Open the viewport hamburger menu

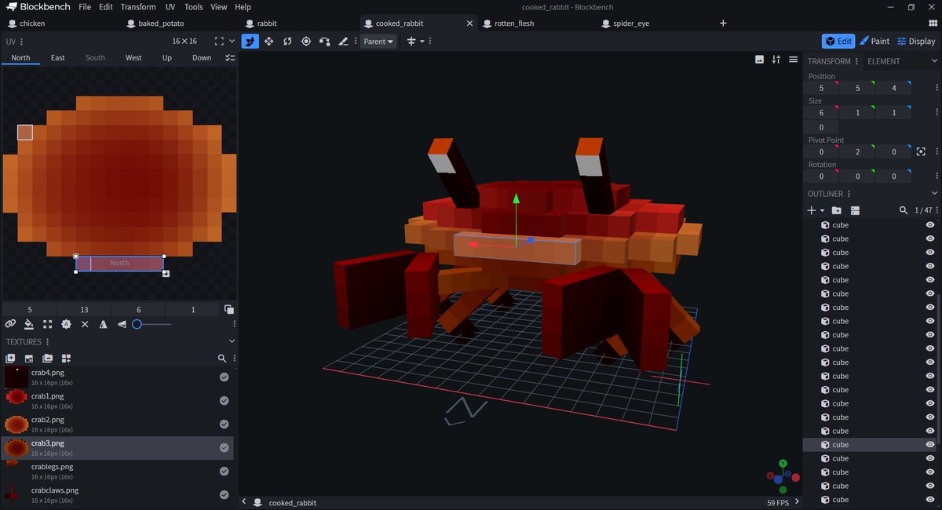pyautogui.click(x=794, y=60)
